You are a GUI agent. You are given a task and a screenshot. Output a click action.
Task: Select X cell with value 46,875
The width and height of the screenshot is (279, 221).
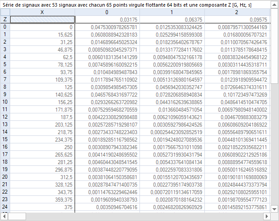[42, 49]
